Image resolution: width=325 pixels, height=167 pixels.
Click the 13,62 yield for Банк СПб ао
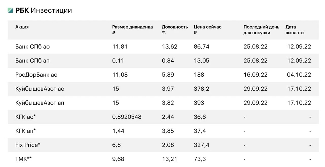point(170,47)
